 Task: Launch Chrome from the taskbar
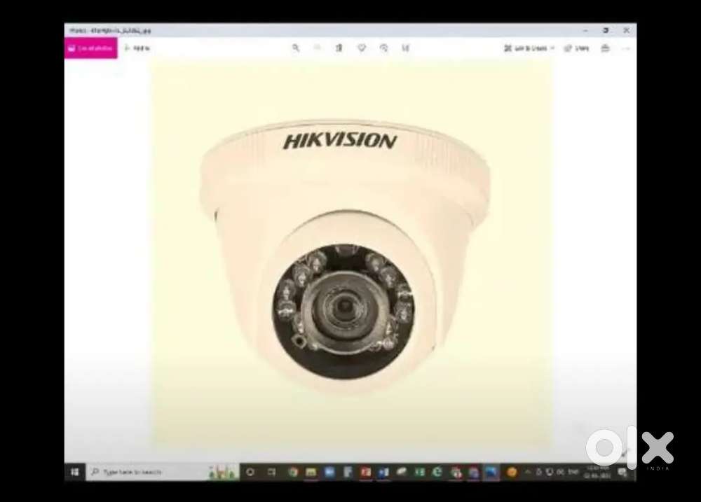tap(292, 471)
